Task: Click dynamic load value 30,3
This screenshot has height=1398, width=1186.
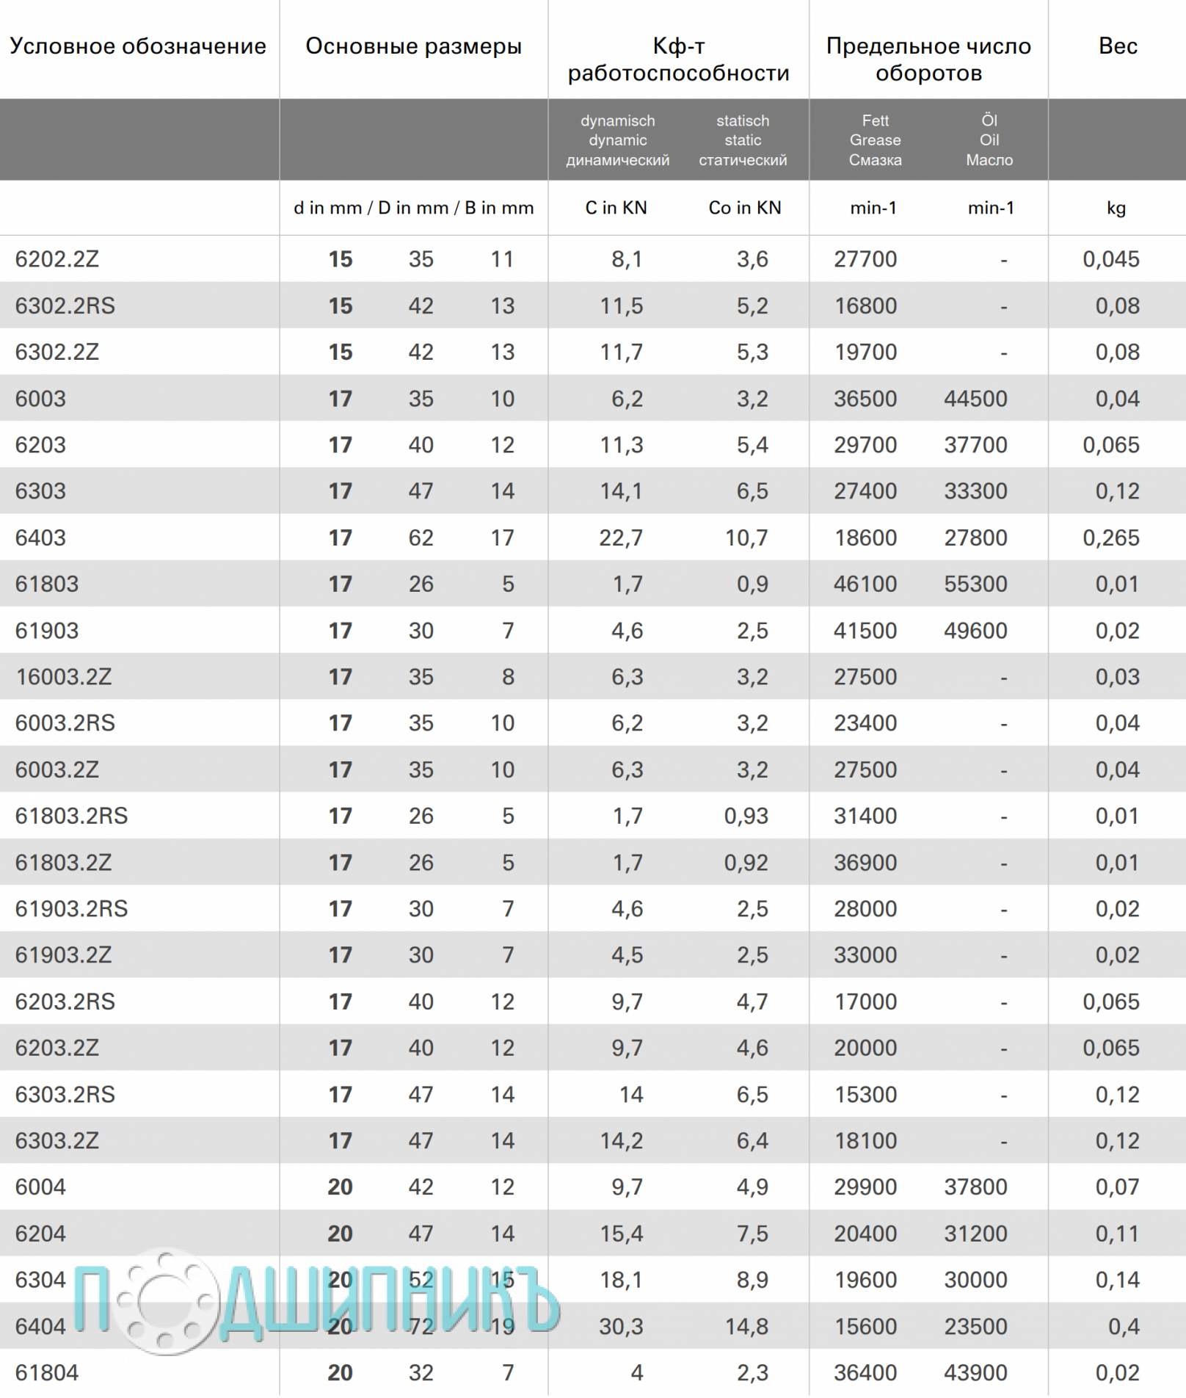Action: pos(621,1327)
